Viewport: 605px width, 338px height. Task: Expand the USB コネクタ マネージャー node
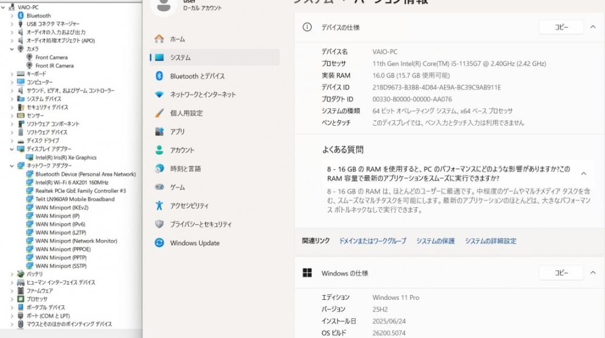click(11, 24)
